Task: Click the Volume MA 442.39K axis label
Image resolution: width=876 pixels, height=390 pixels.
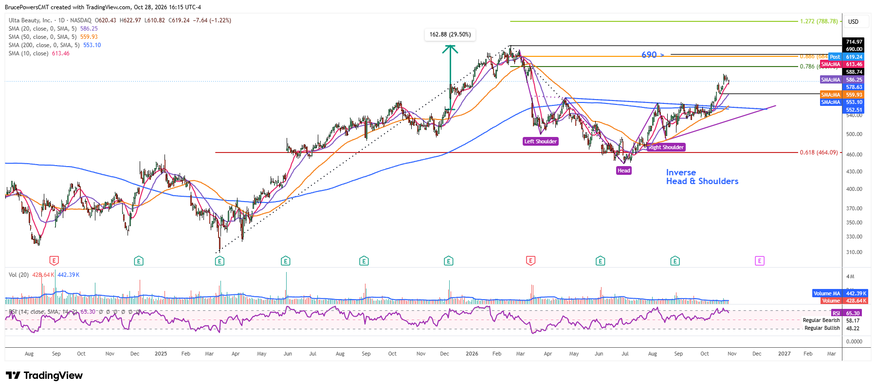Action: [x=840, y=293]
